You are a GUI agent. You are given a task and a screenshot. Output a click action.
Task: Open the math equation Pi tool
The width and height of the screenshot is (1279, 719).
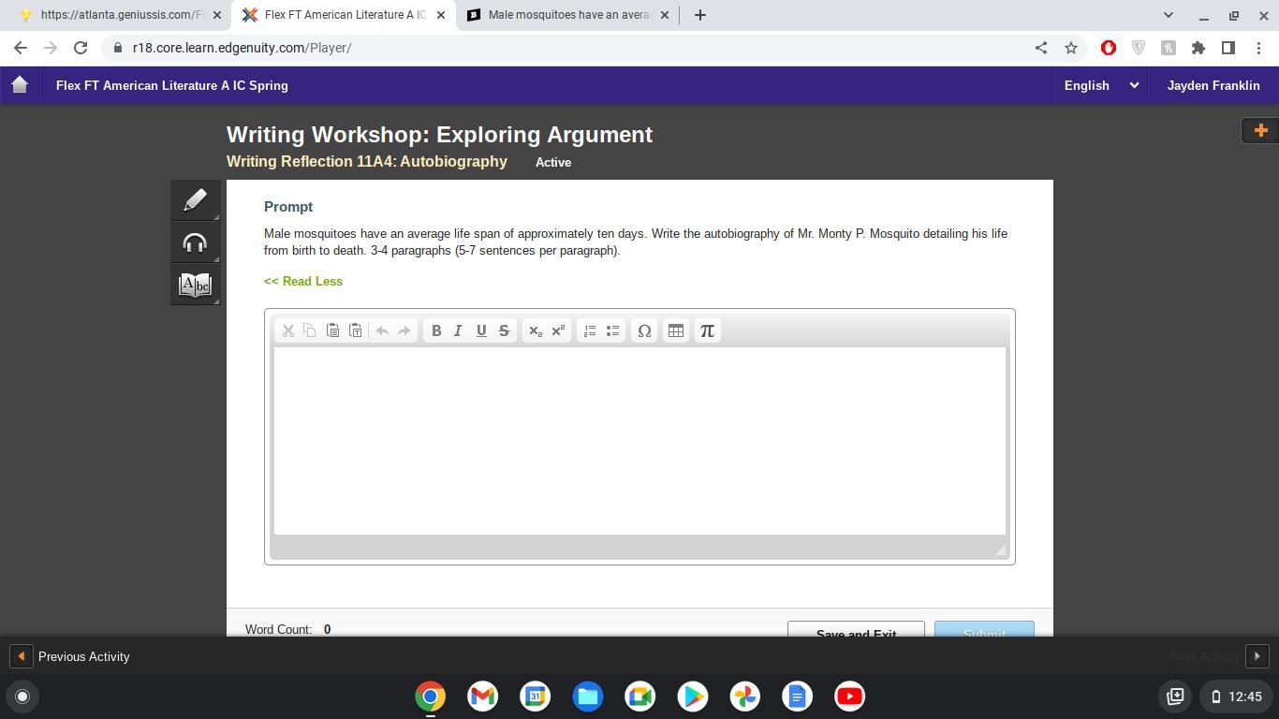coord(707,330)
